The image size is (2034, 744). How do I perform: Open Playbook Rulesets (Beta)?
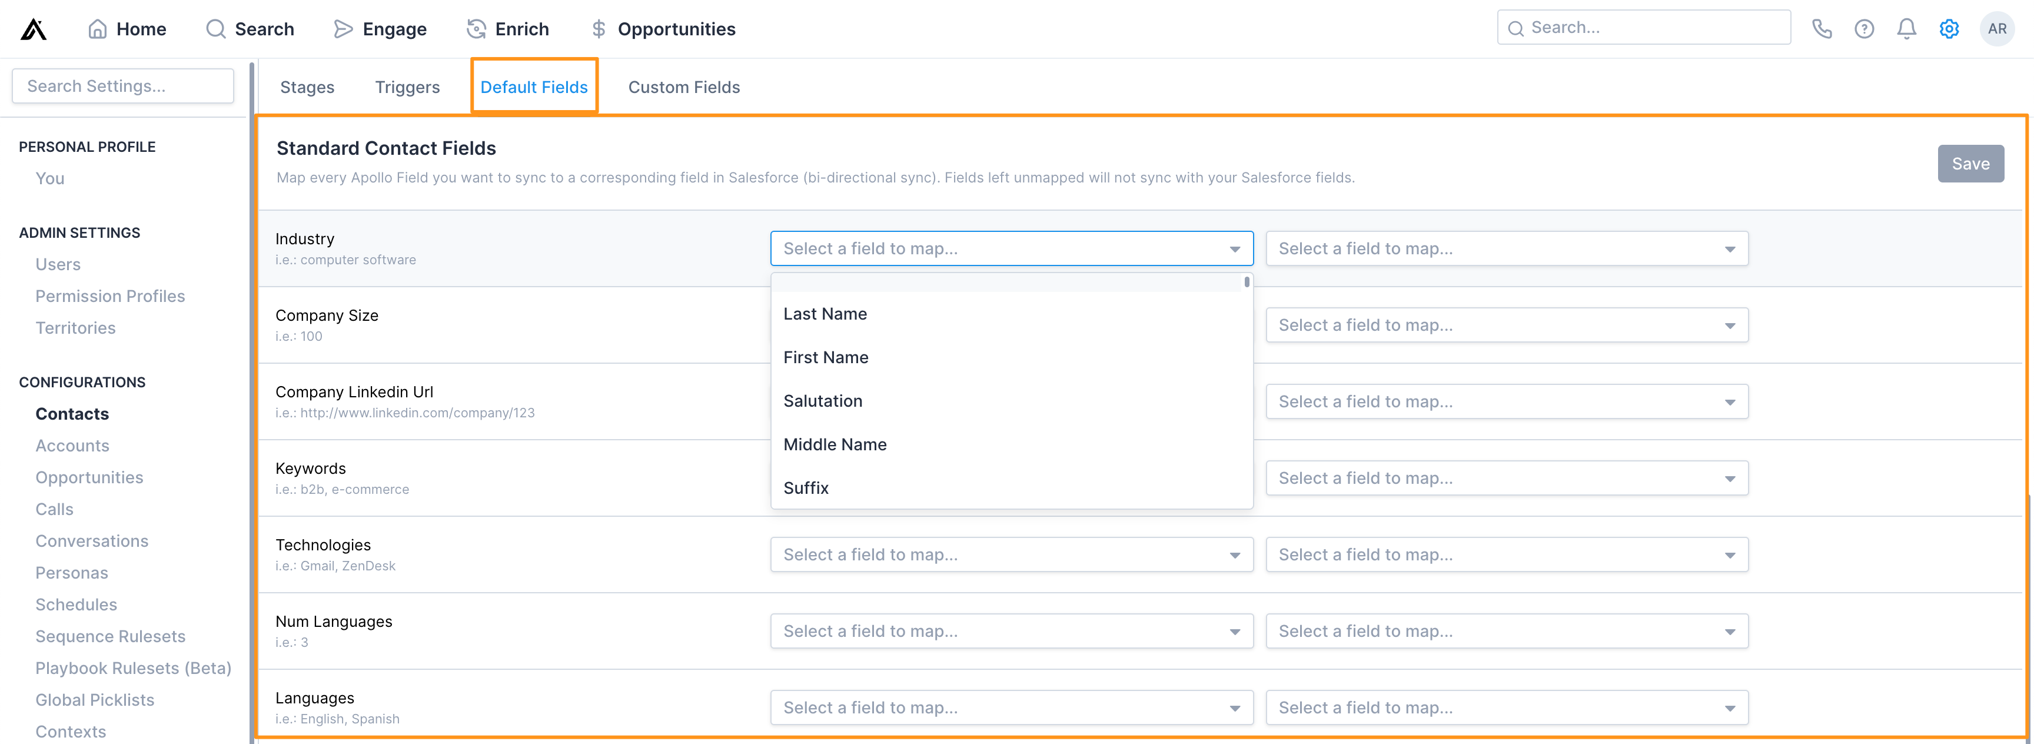(x=132, y=668)
